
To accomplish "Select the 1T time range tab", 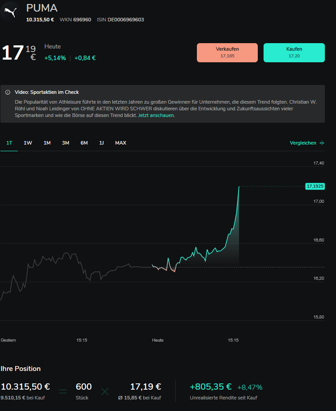I will [x=9, y=143].
